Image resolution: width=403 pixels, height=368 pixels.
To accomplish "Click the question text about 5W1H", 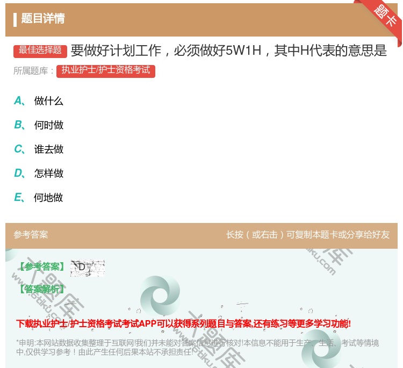I will pos(228,50).
